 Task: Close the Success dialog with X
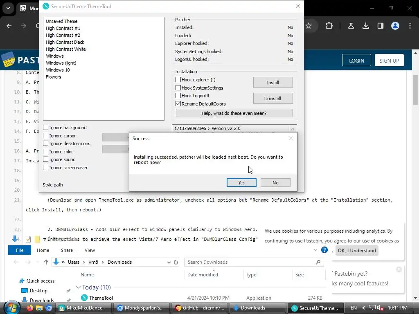(x=291, y=138)
